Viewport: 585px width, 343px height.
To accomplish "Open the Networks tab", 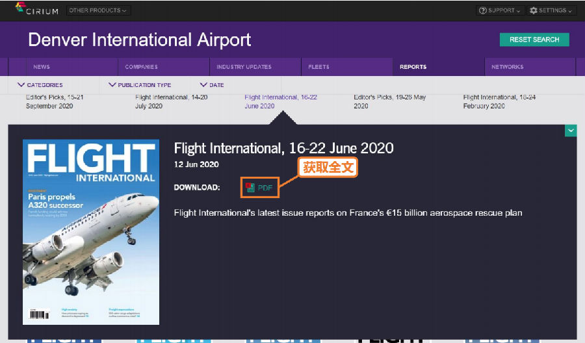I will pyautogui.click(x=507, y=67).
